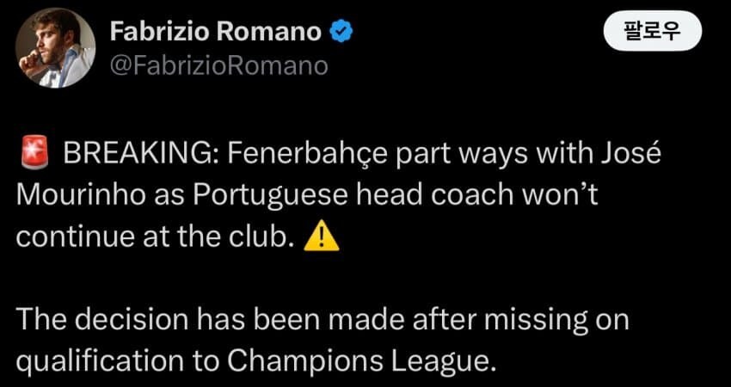Open the Fabrizio Romano display name
The height and width of the screenshot is (387, 731).
(218, 34)
